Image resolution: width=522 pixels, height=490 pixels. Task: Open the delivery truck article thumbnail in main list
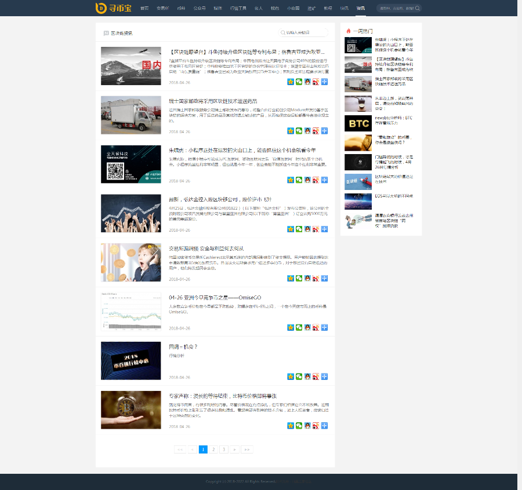[131, 115]
